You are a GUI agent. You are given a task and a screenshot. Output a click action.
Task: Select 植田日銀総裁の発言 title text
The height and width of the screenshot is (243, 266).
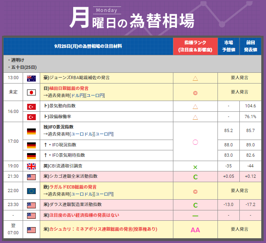69,88
